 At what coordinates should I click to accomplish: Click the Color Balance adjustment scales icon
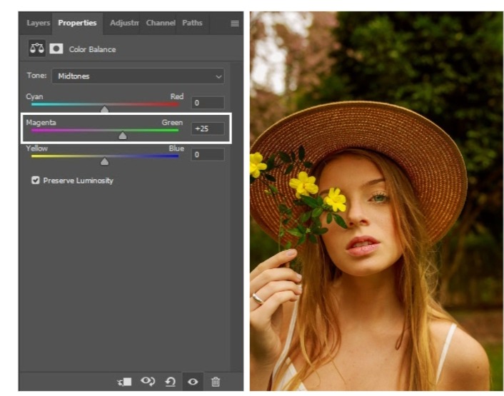(36, 49)
